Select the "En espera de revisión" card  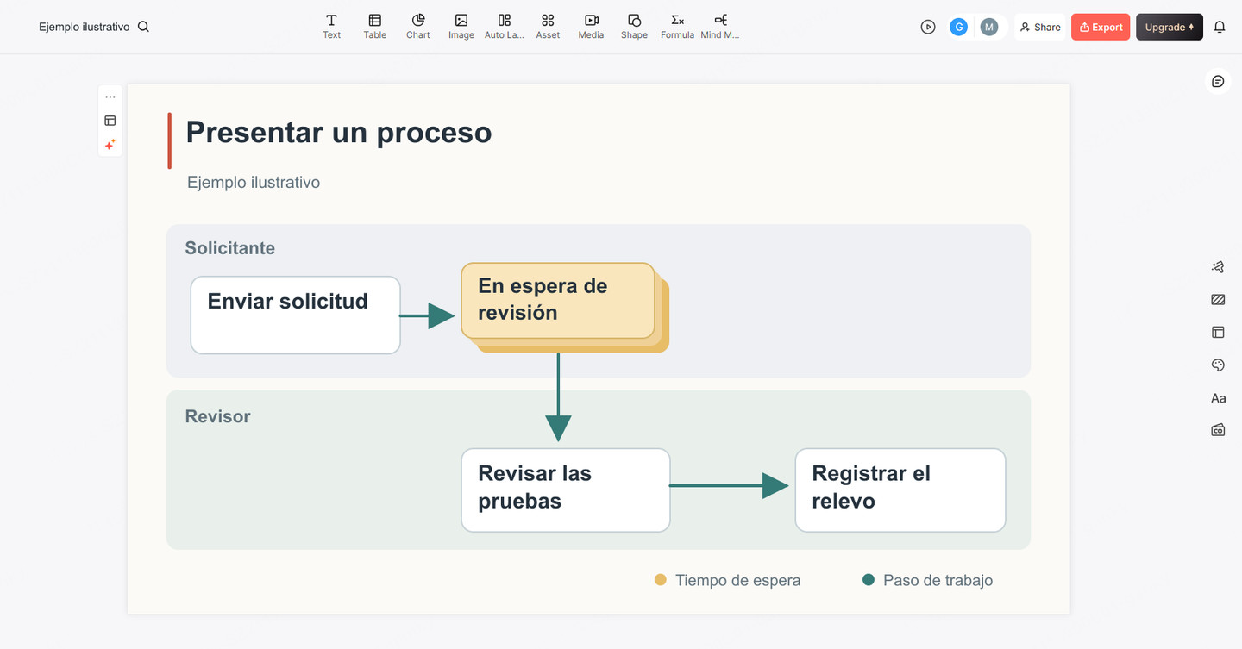pyautogui.click(x=558, y=301)
